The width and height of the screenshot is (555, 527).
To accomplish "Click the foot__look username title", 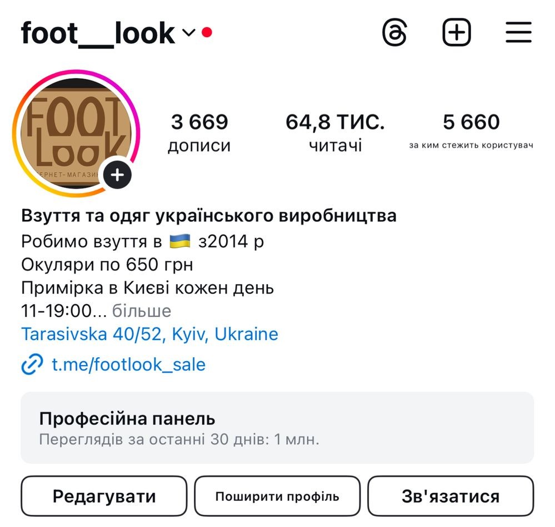I will click(x=98, y=33).
